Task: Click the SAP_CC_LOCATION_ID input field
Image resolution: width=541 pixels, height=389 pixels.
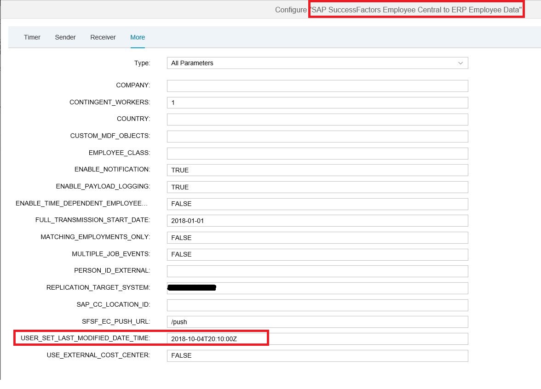Action: (317, 305)
